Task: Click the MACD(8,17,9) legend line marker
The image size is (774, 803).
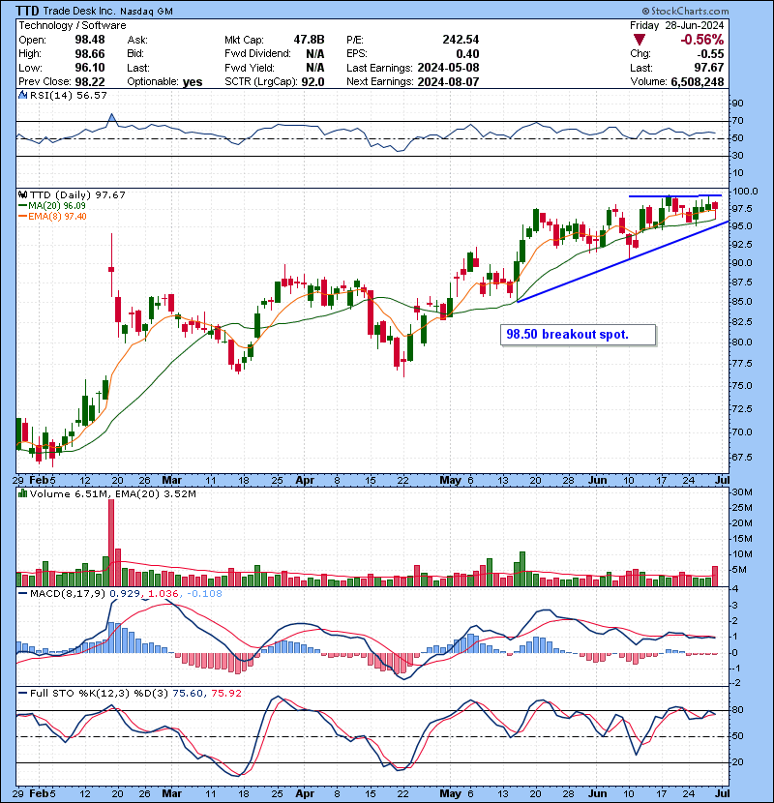Action: [22, 594]
